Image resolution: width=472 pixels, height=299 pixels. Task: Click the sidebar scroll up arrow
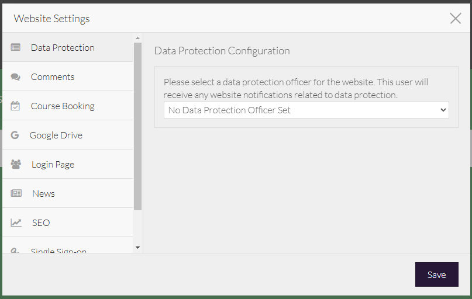(138, 38)
